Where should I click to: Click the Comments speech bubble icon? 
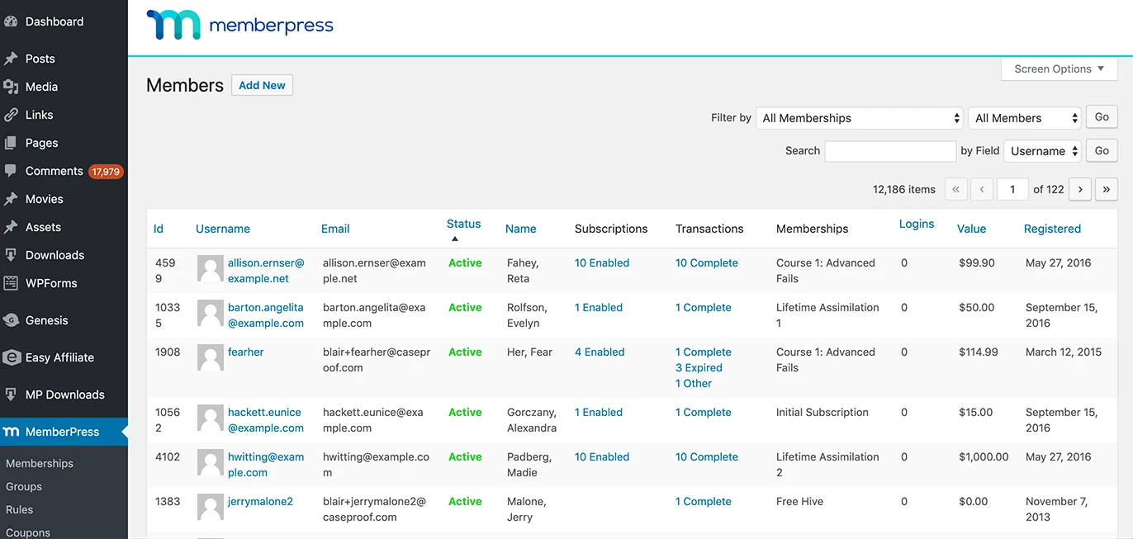pyautogui.click(x=11, y=171)
